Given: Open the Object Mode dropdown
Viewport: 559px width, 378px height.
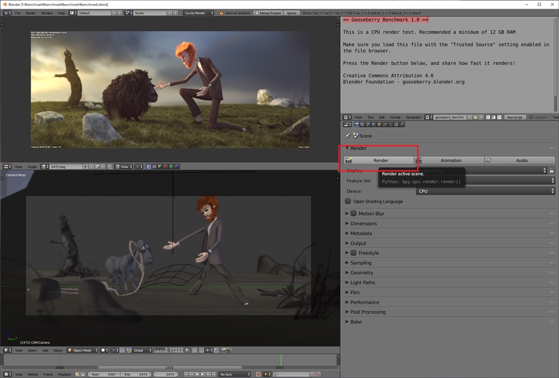Looking at the screenshot, I should coord(82,350).
